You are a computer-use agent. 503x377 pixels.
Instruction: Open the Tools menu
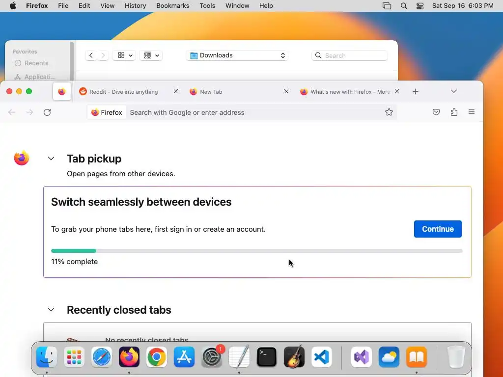coord(207,6)
